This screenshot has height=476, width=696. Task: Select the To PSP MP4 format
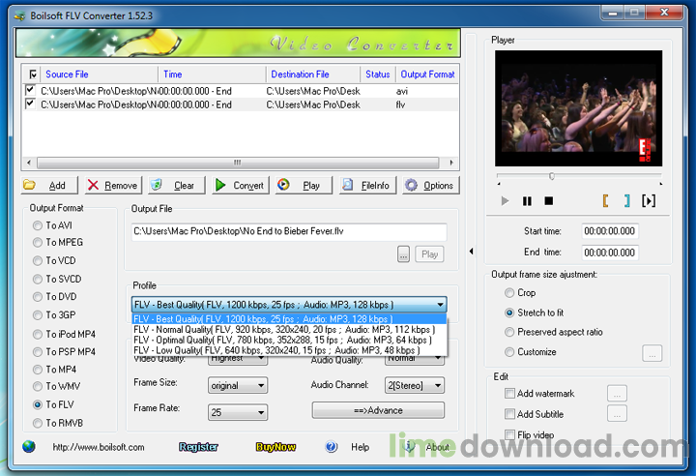point(65,351)
